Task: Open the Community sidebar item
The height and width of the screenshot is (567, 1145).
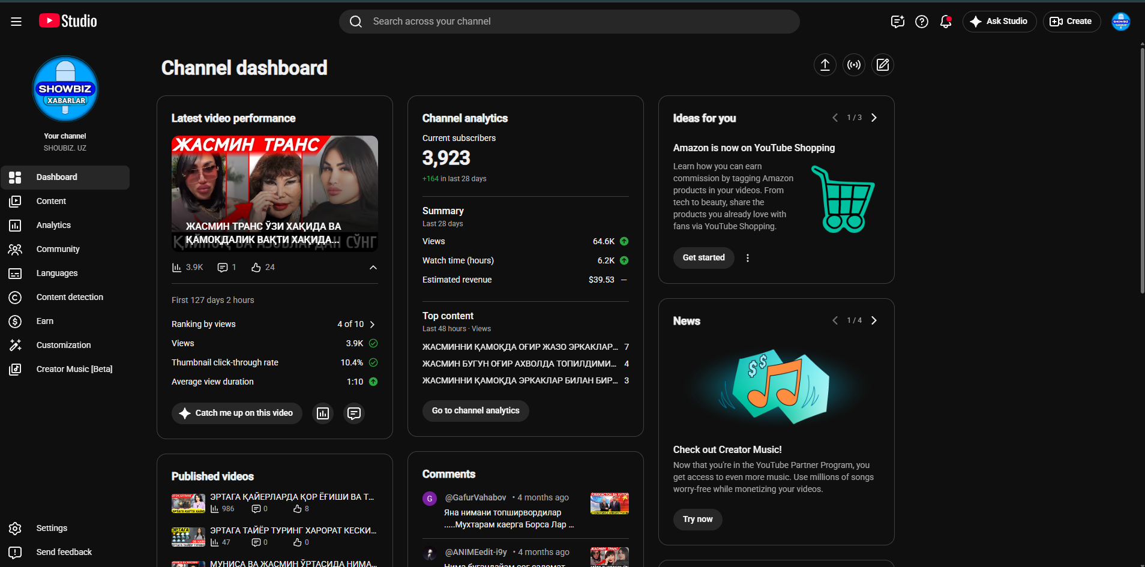Action: click(x=65, y=250)
